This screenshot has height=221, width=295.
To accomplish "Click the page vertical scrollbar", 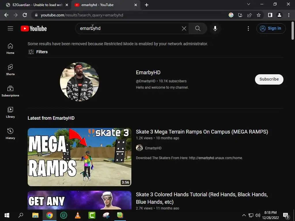I will (293, 31).
